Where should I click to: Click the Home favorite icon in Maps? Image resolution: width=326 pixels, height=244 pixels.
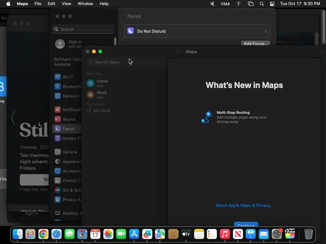tap(90, 83)
